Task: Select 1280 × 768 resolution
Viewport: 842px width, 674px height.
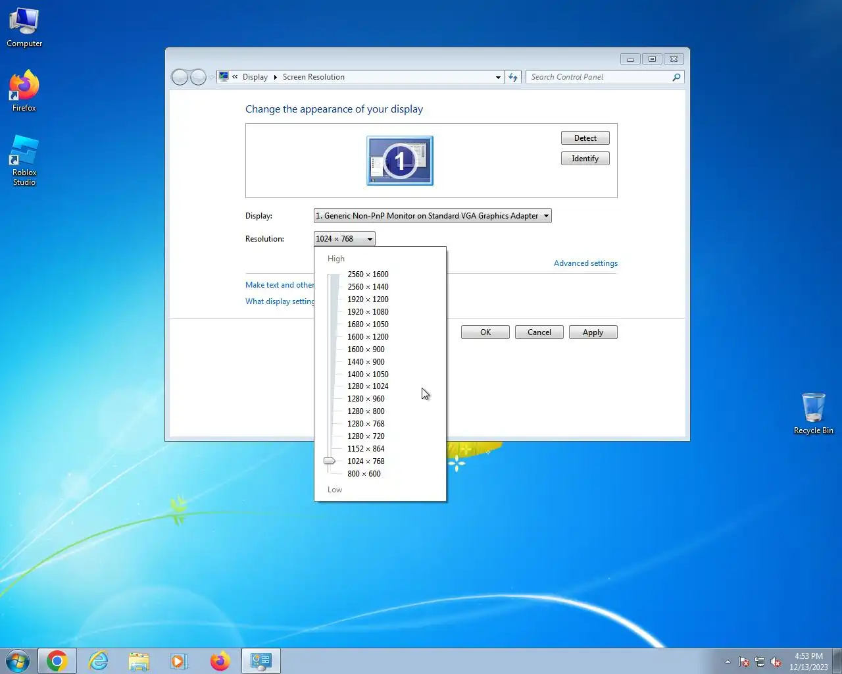Action: 366,424
